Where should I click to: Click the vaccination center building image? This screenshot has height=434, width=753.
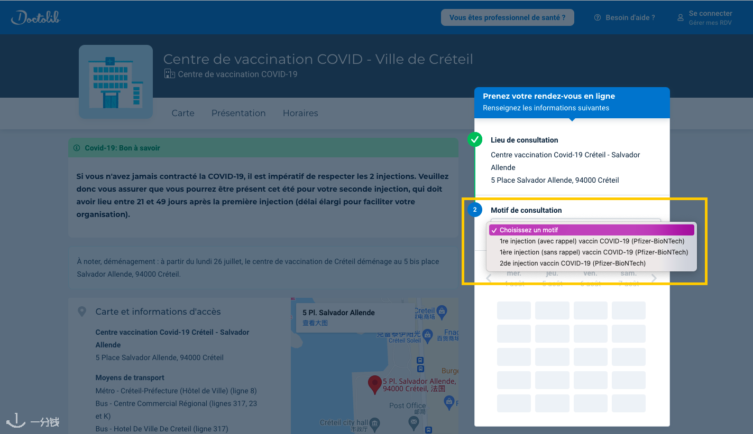pos(116,82)
